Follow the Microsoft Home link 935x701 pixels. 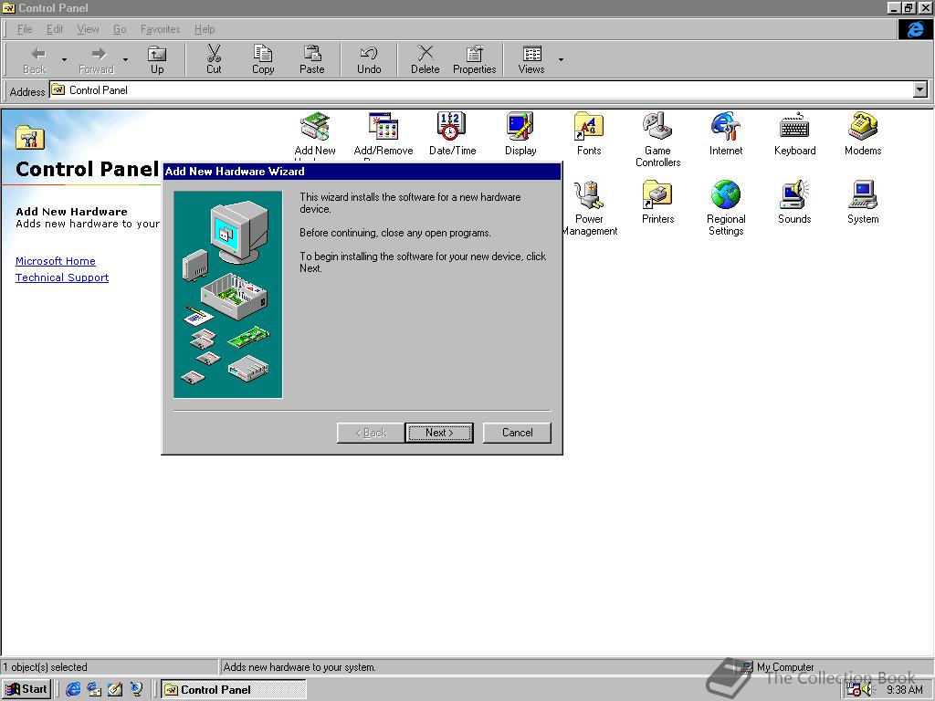tap(56, 261)
